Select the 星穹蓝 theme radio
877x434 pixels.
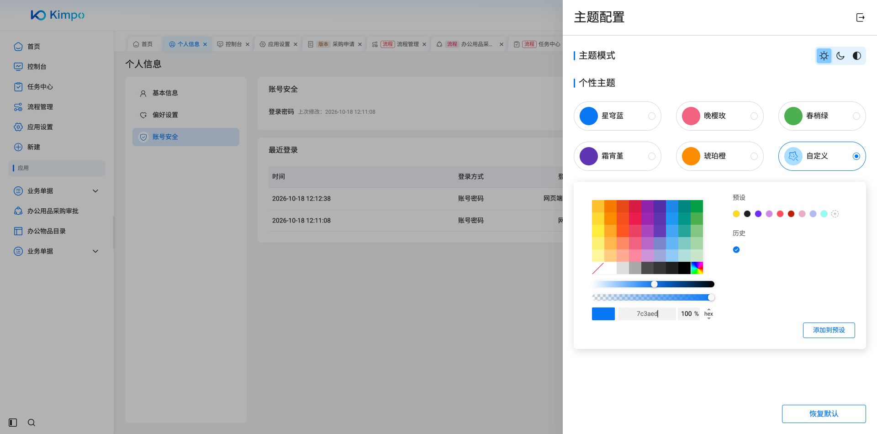point(652,116)
